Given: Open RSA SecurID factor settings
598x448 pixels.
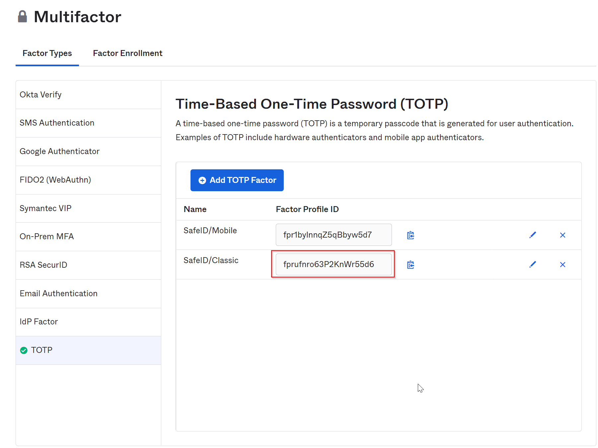Looking at the screenshot, I should pyautogui.click(x=43, y=265).
